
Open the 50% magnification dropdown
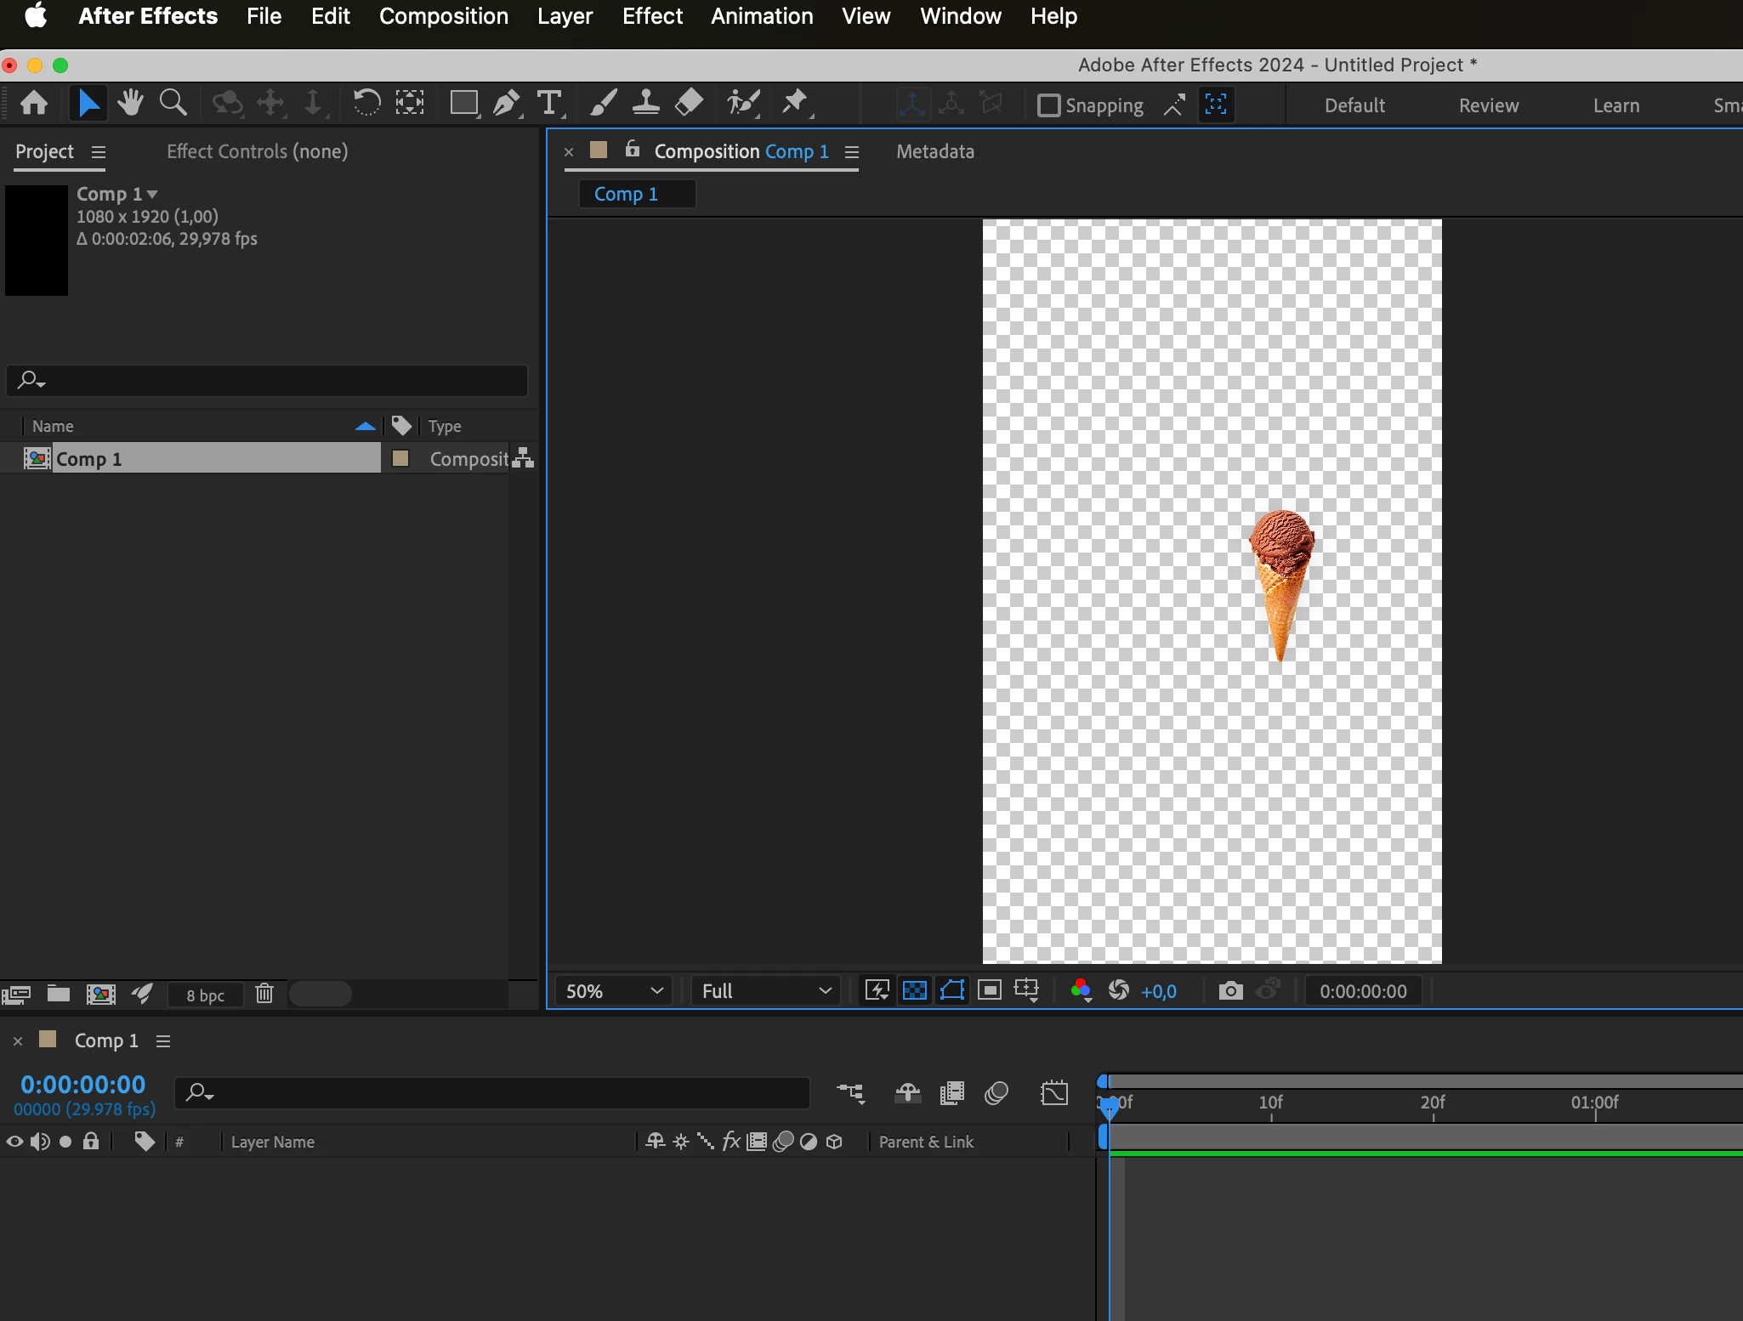click(x=614, y=991)
